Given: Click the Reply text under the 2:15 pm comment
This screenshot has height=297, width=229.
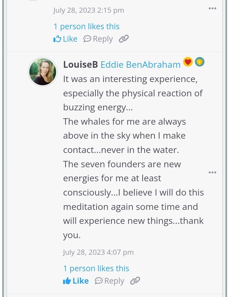Looking at the screenshot, I should 103,39.
